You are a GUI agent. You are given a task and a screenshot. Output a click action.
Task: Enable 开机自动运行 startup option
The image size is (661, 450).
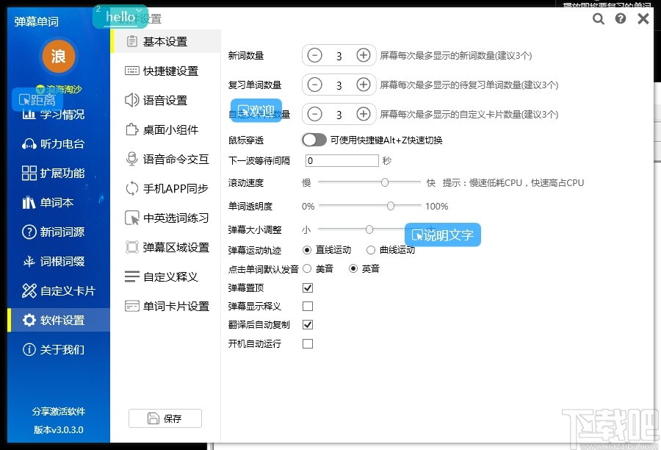click(x=306, y=343)
